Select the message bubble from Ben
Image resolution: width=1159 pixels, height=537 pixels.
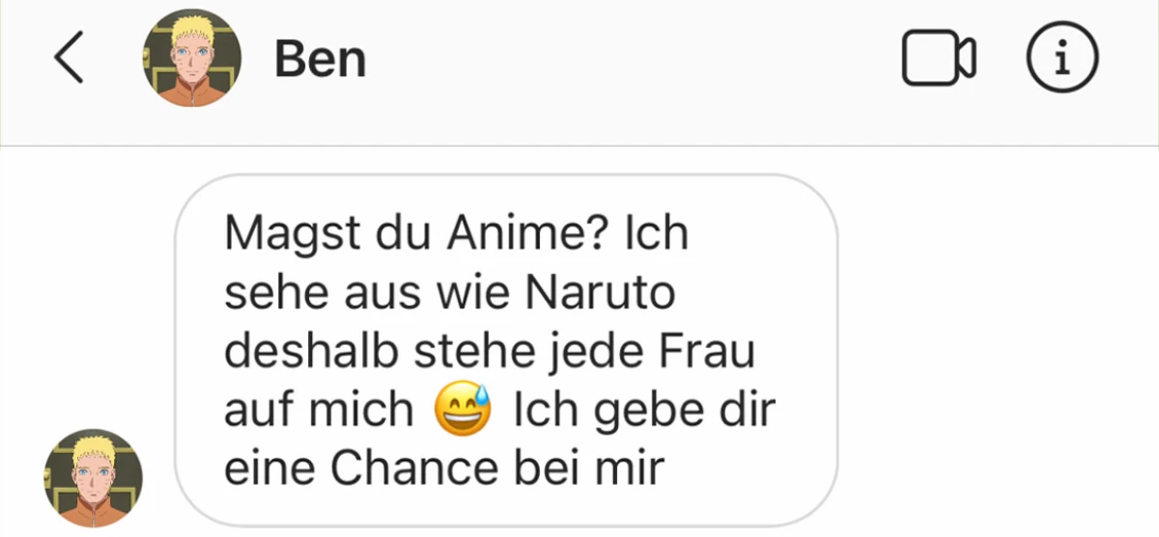pyautogui.click(x=506, y=349)
